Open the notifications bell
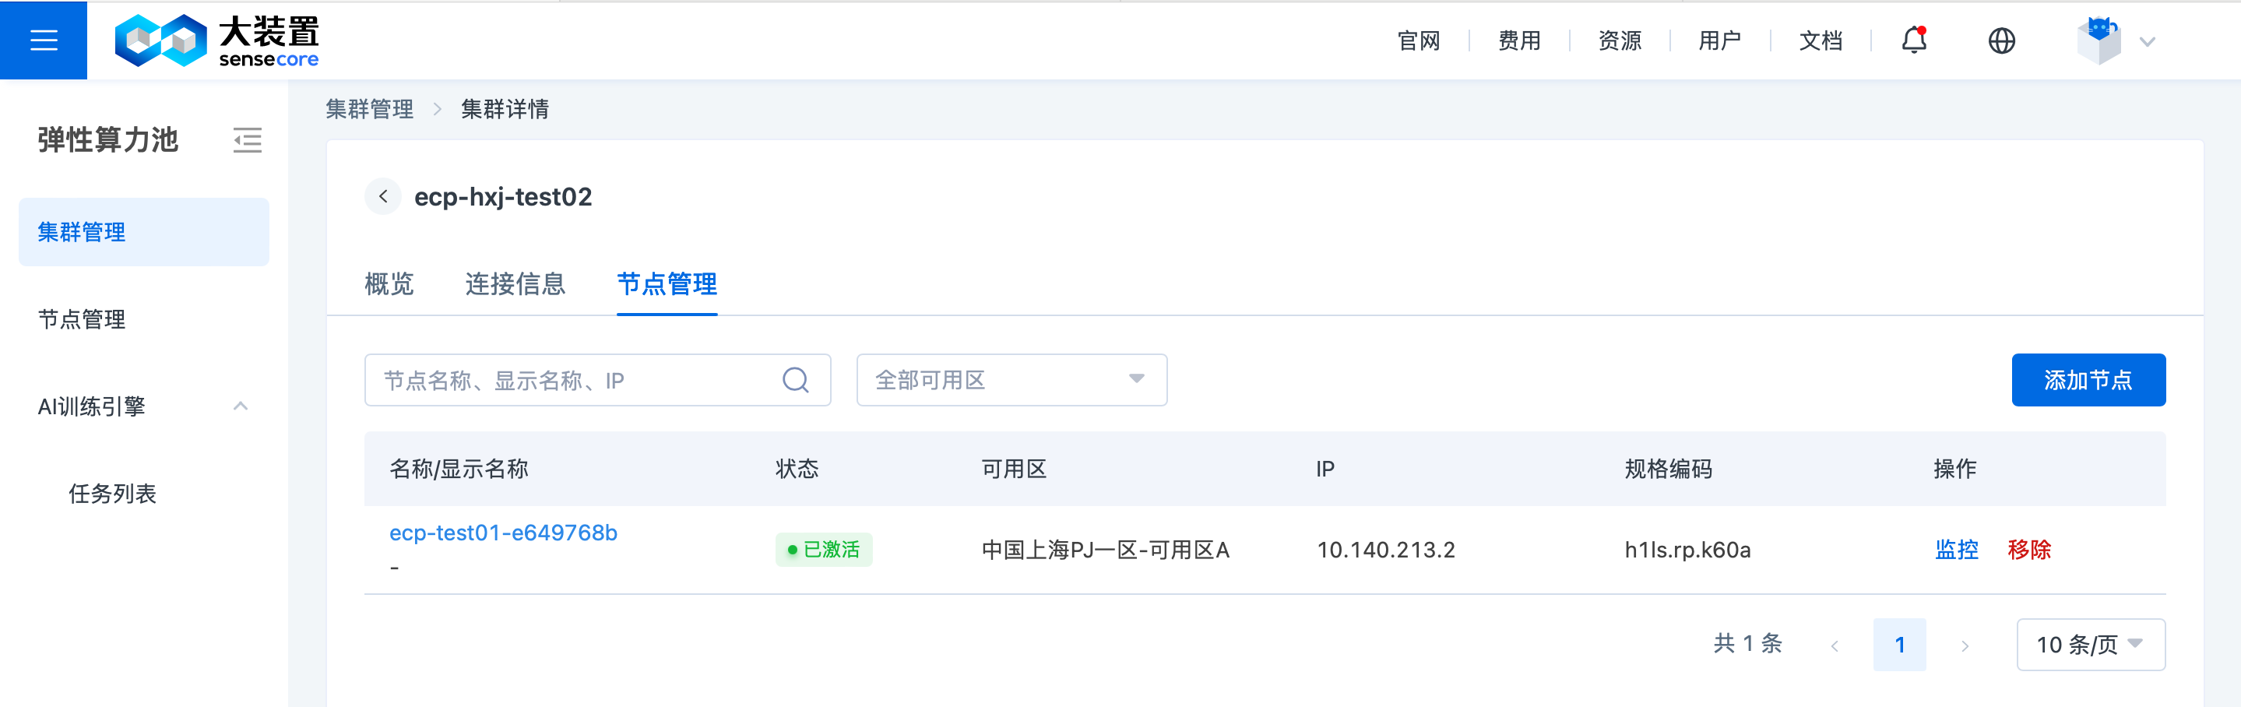2241x707 pixels. click(1914, 40)
